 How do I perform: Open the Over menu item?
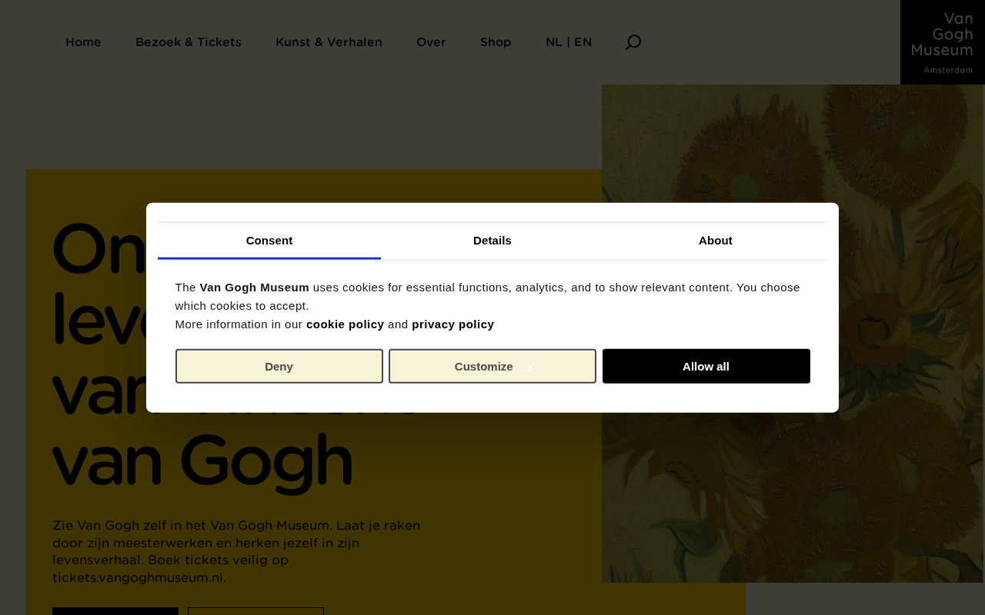pos(431,42)
